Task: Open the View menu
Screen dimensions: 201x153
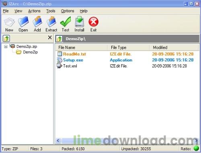Action: (18, 11)
